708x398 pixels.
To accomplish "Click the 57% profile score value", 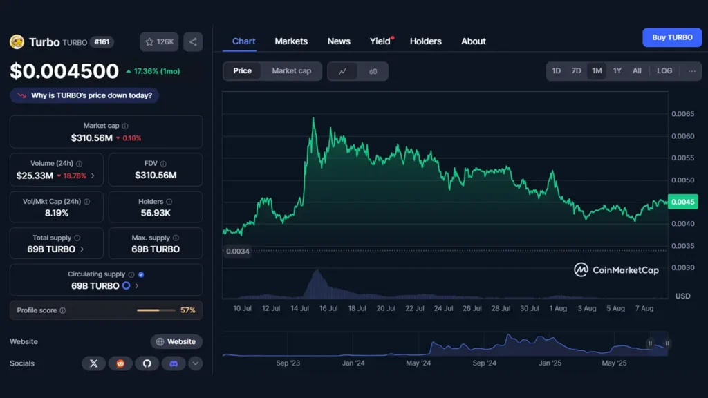I will [188, 310].
